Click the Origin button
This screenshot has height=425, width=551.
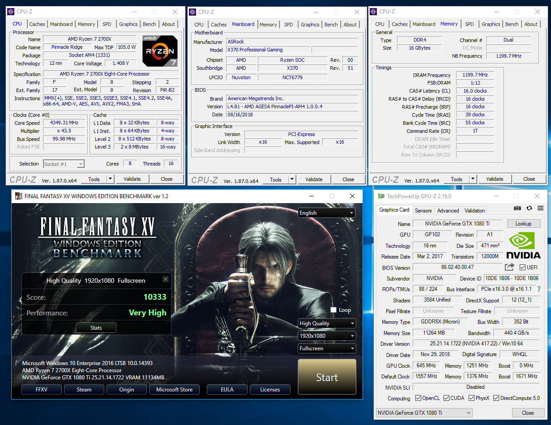pyautogui.click(x=127, y=390)
